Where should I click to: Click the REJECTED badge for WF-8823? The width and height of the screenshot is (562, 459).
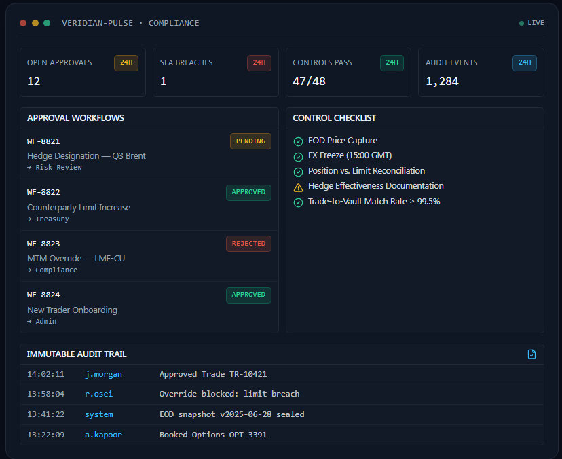coord(248,244)
